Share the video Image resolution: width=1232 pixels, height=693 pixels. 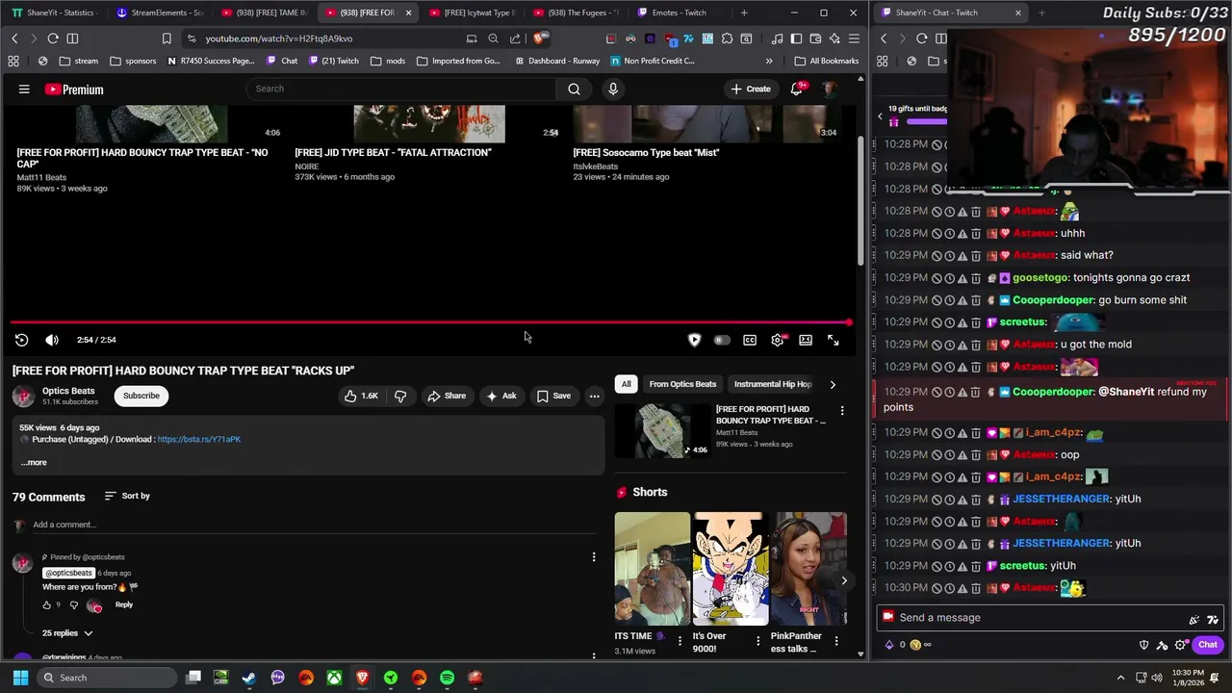[x=447, y=396]
